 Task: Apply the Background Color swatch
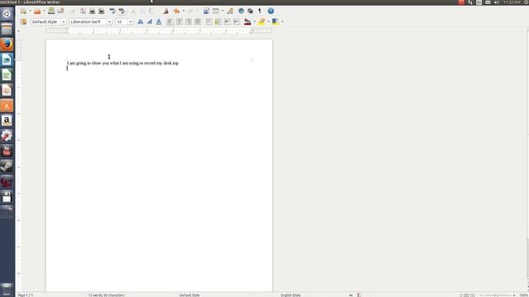coord(275,22)
